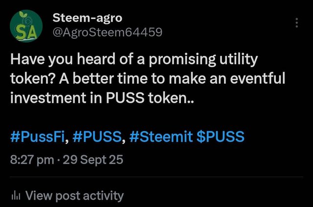Click the divider line above post activity
Viewport: 313px width, 207px height.
(156, 177)
